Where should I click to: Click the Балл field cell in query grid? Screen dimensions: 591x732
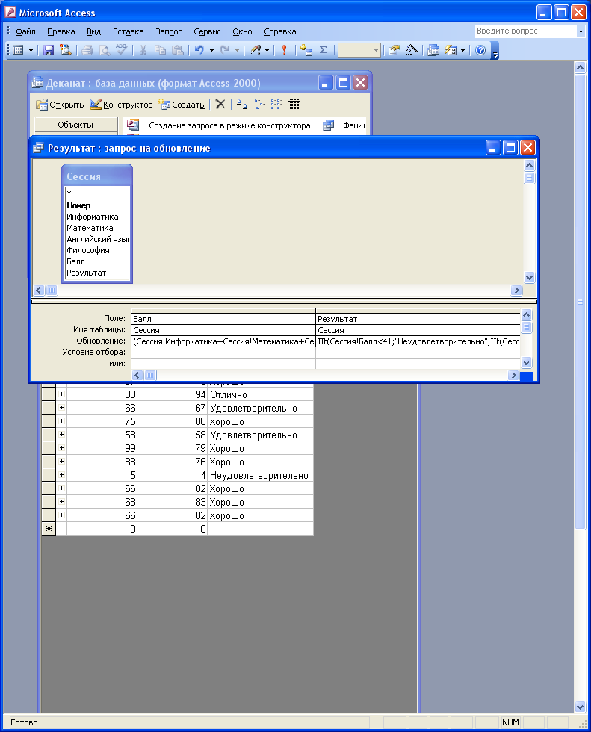[x=223, y=319]
